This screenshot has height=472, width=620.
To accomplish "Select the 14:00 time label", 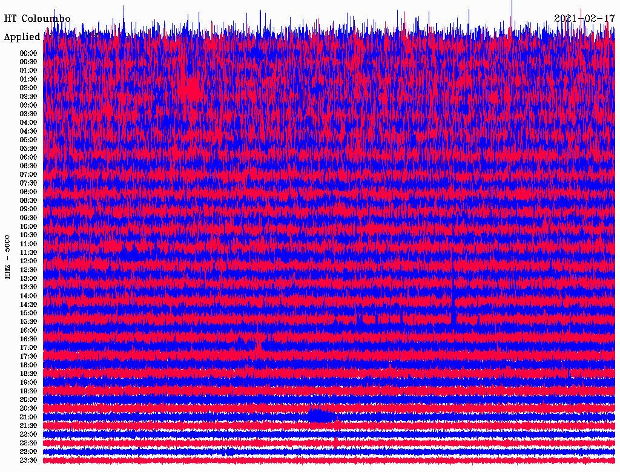I will (x=28, y=296).
